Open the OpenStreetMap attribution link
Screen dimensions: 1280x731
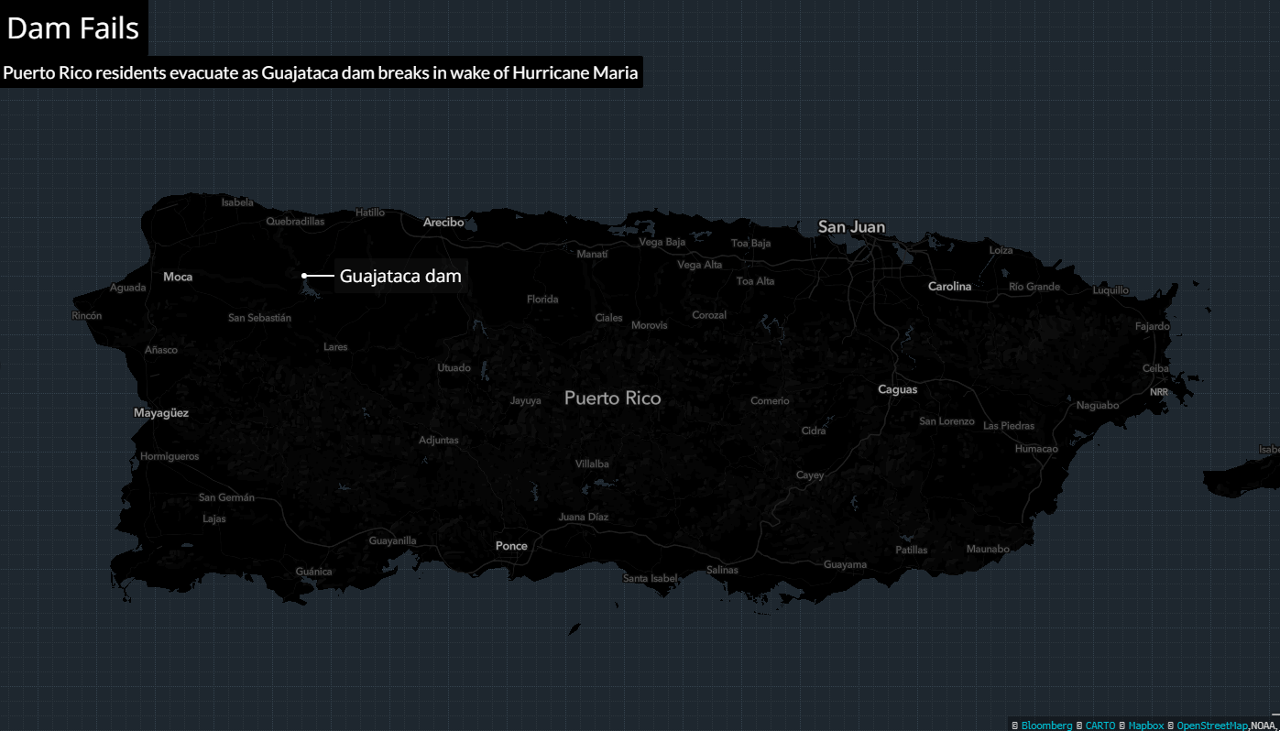pos(1213,726)
